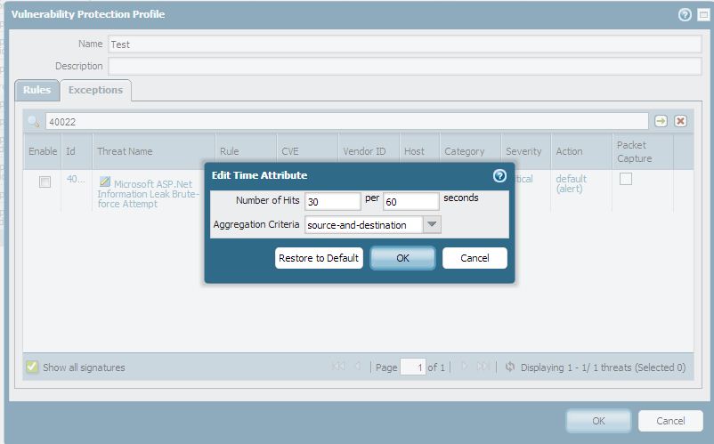
Task: Click the Page number field
Action: (413, 367)
